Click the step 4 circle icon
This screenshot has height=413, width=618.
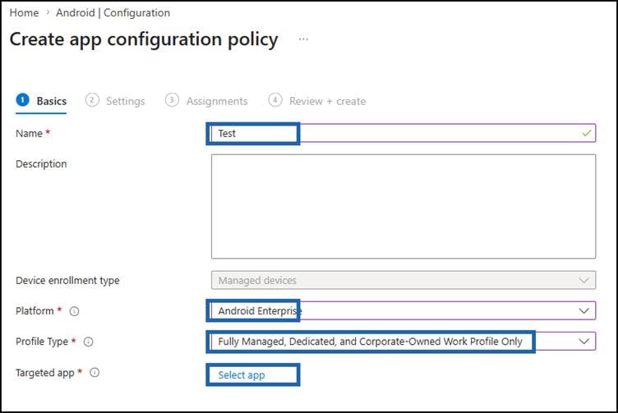[x=275, y=100]
